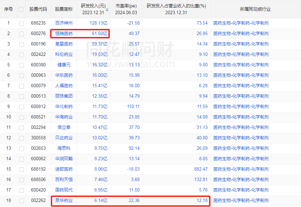Check the checkbox for 恒瑞医药 row

pos(21,34)
